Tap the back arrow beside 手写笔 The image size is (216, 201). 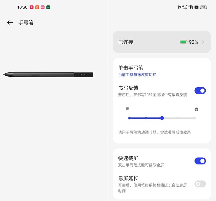tap(10, 22)
